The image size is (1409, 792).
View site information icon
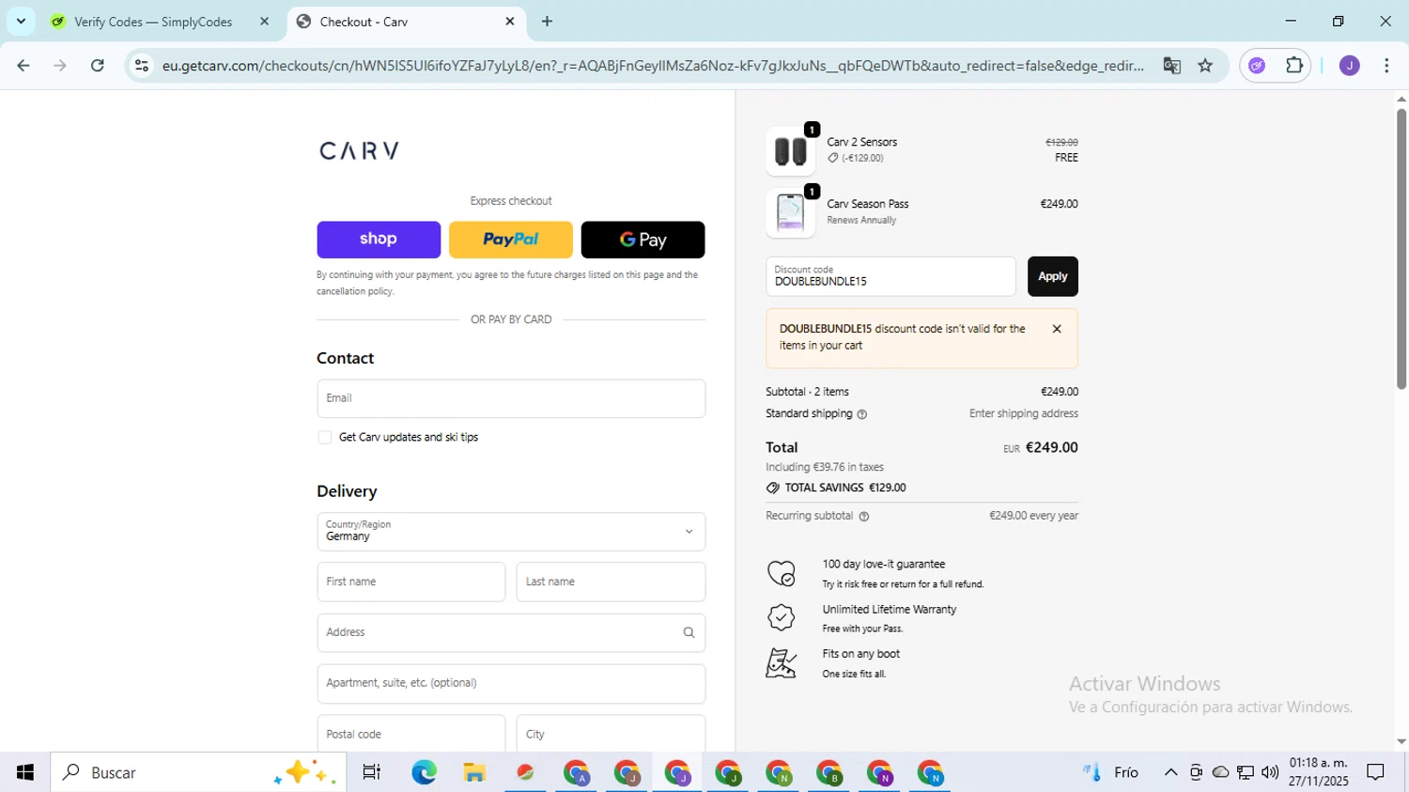[142, 66]
